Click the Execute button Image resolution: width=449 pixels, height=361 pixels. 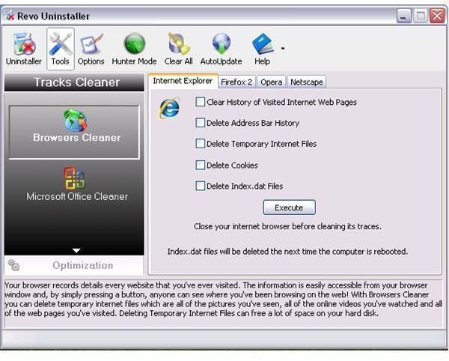289,207
